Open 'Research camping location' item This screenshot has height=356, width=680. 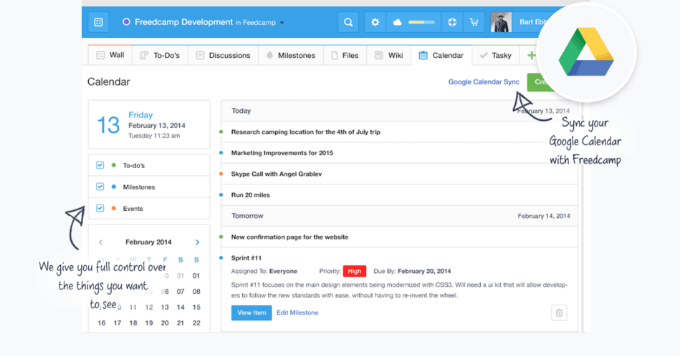305,132
